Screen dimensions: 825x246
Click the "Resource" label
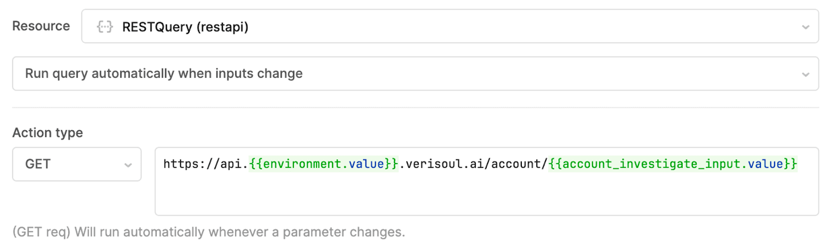coord(41,26)
